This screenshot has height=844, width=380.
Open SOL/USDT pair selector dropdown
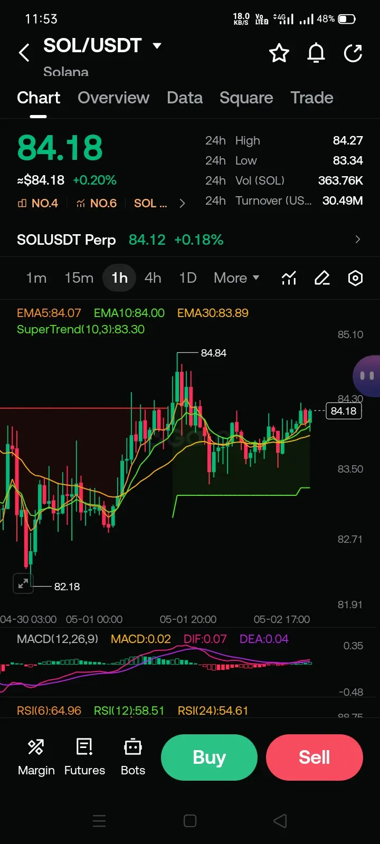click(102, 46)
